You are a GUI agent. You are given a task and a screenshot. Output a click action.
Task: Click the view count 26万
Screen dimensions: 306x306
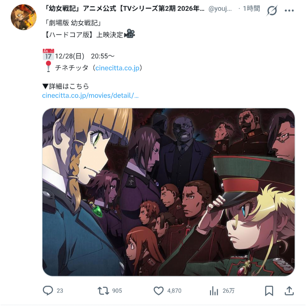coord(228,291)
